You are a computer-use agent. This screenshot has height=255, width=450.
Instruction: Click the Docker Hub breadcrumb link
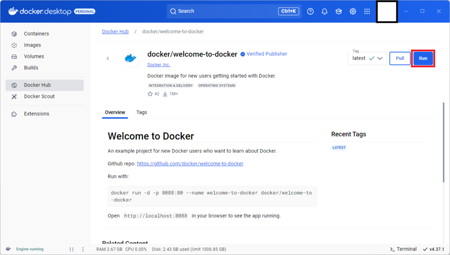point(116,32)
